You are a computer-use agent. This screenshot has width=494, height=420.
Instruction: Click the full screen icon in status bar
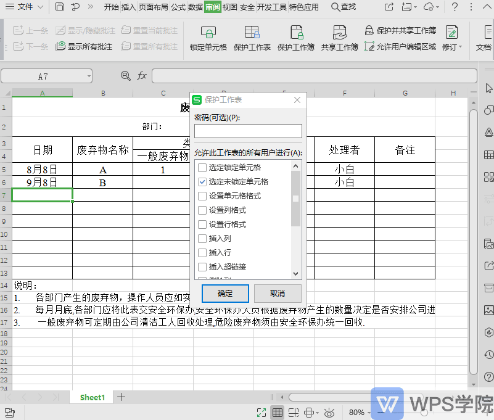point(261,413)
